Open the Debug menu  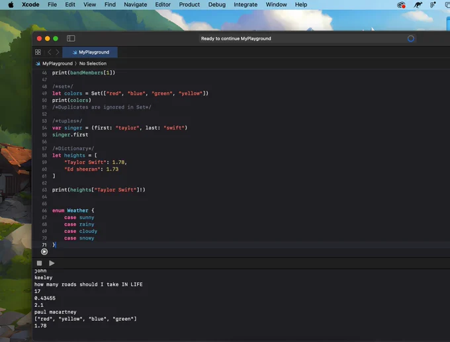point(217,5)
